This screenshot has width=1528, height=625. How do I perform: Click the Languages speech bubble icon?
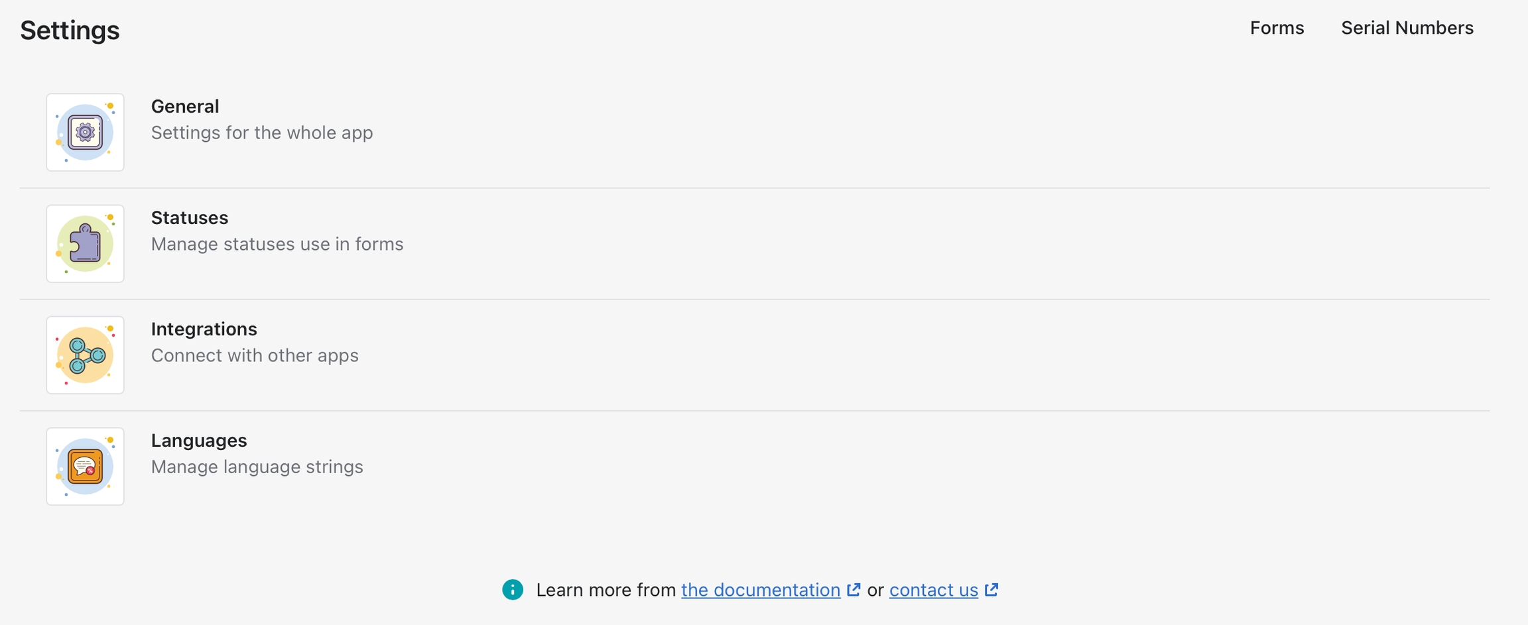tap(85, 466)
